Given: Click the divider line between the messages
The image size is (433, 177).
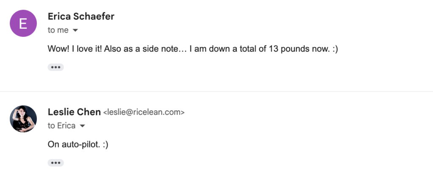Looking at the screenshot, I should point(216,91).
